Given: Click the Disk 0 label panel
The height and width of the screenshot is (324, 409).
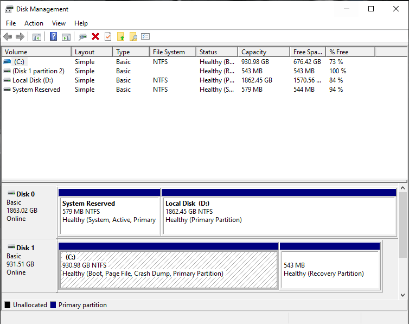Looking at the screenshot, I should [29, 212].
